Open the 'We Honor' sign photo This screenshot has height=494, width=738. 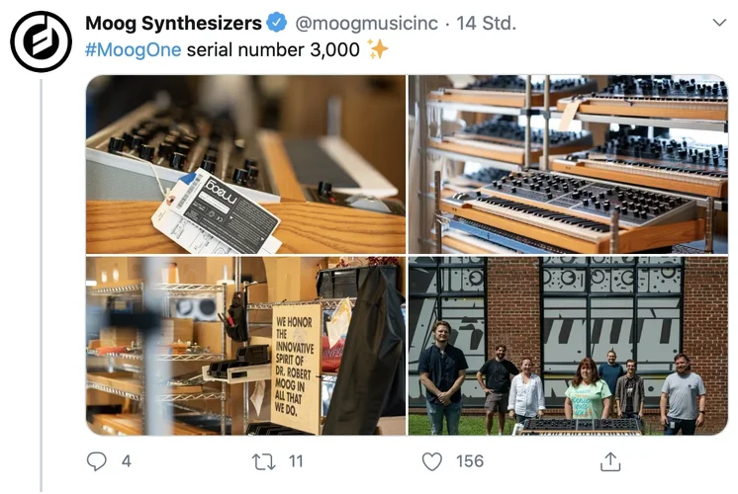pos(245,346)
